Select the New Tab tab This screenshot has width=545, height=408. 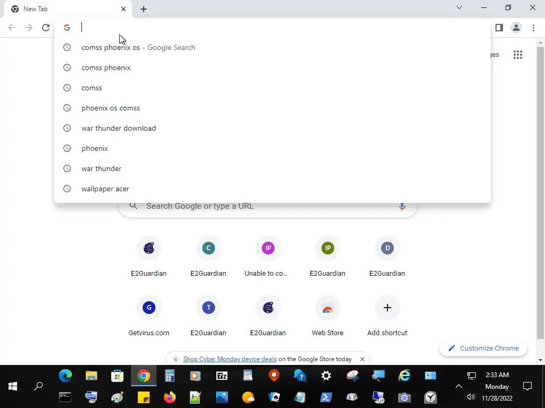[x=68, y=9]
